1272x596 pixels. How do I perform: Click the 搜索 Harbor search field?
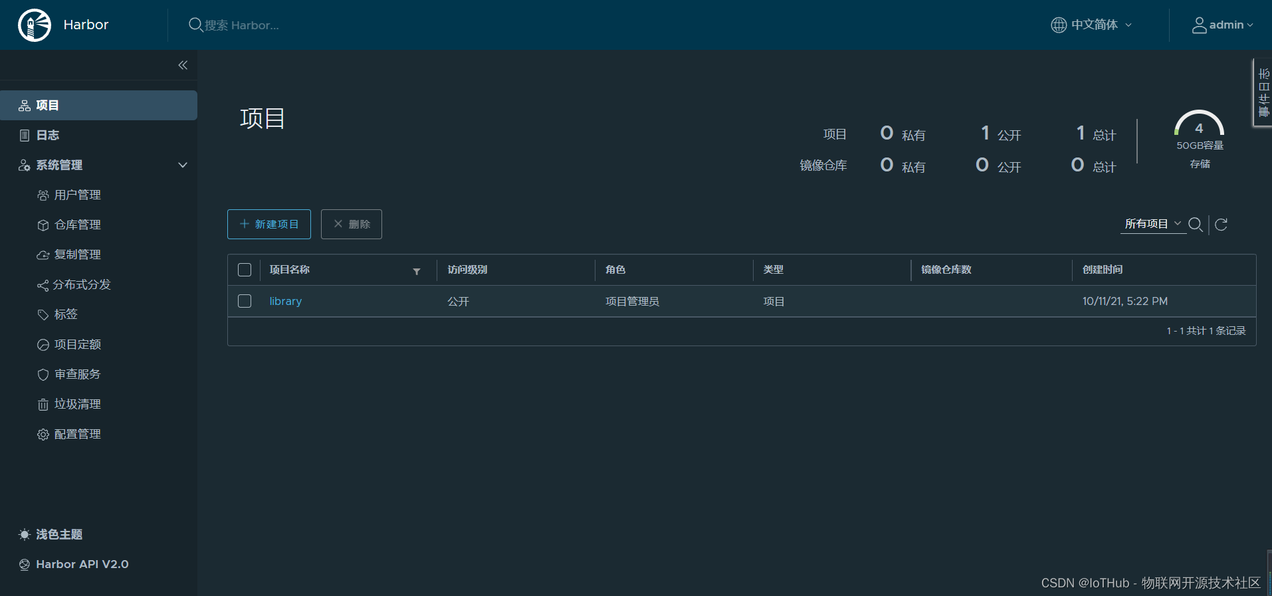tap(242, 25)
